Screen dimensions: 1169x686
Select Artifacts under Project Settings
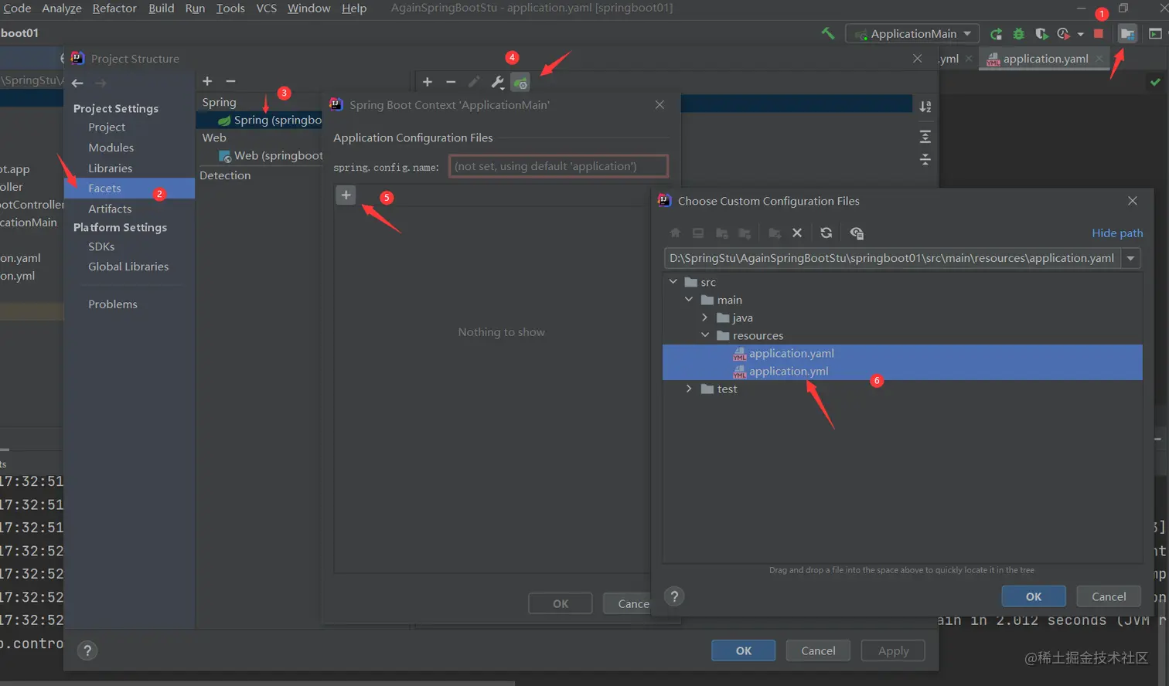[110, 209]
